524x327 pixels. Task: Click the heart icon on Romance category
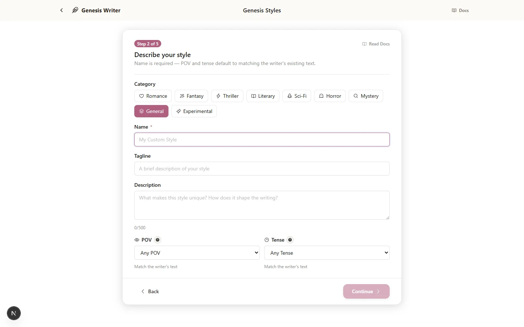(142, 96)
